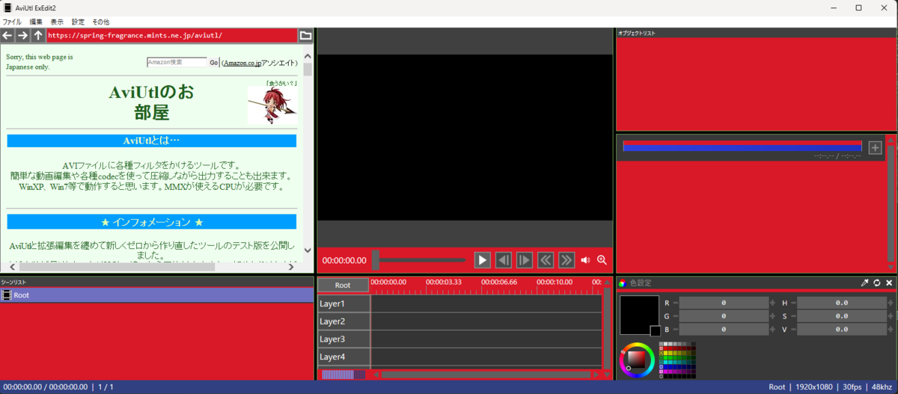This screenshot has width=898, height=394.
Task: Click the large black color preview
Action: click(x=638, y=314)
